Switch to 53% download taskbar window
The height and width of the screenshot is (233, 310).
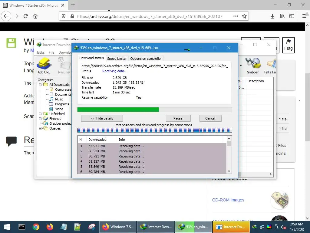193,227
